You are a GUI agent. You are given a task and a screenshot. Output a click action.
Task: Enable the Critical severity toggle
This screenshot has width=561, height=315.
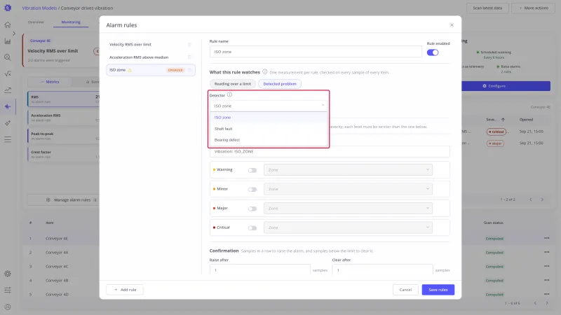tap(252, 228)
